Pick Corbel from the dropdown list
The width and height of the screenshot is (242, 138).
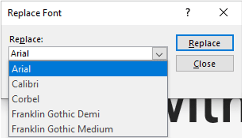point(25,99)
